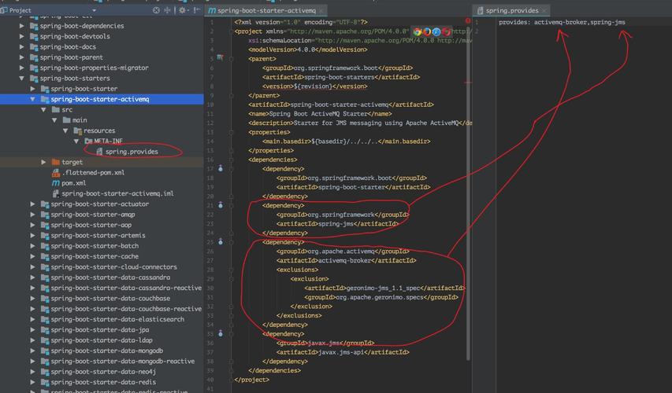Click fold toggle beside the parent tag

(x=231, y=59)
